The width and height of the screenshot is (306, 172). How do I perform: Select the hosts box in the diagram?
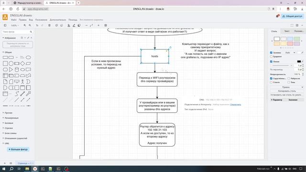point(155,56)
